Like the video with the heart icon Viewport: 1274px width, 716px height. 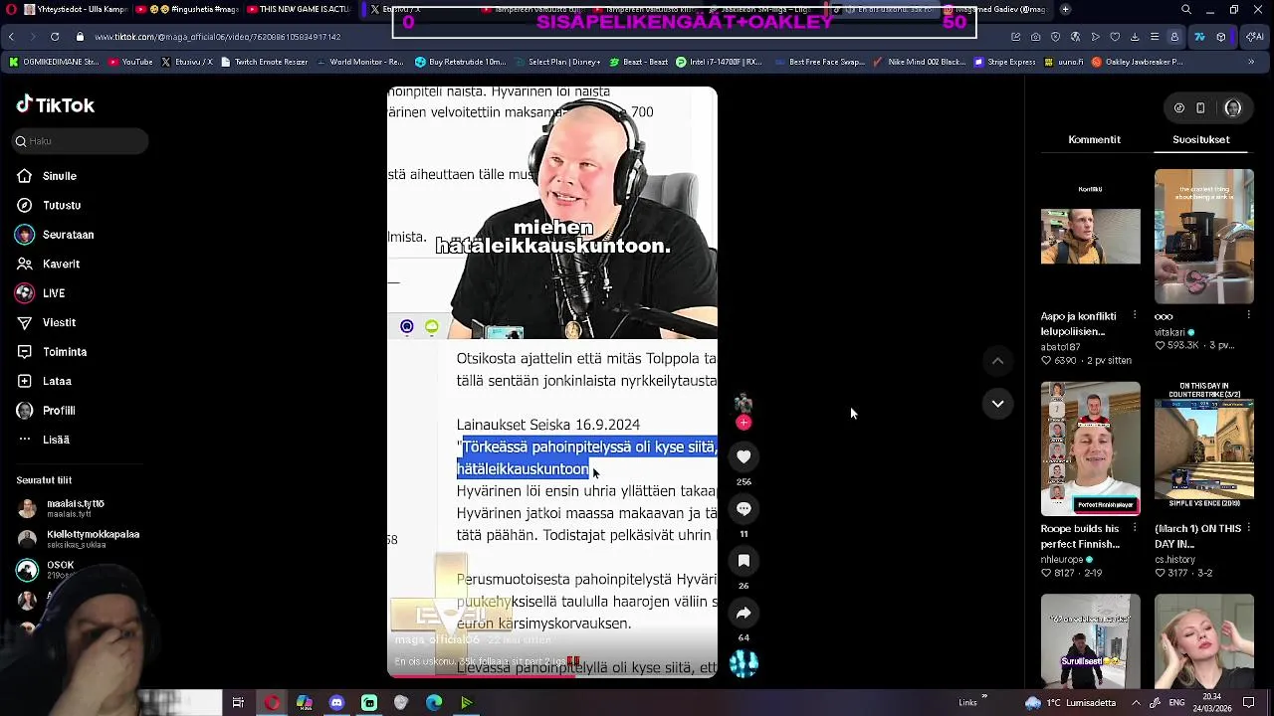point(743,456)
